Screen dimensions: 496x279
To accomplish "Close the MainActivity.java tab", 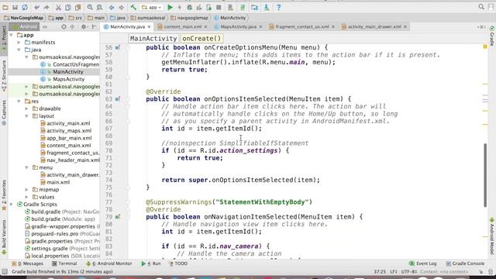I will click(x=149, y=27).
